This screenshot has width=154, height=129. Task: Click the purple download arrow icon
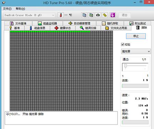pos(113,15)
